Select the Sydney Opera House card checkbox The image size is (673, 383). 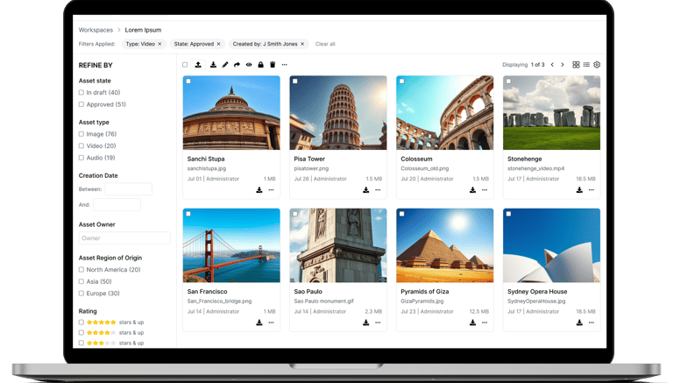pos(508,214)
